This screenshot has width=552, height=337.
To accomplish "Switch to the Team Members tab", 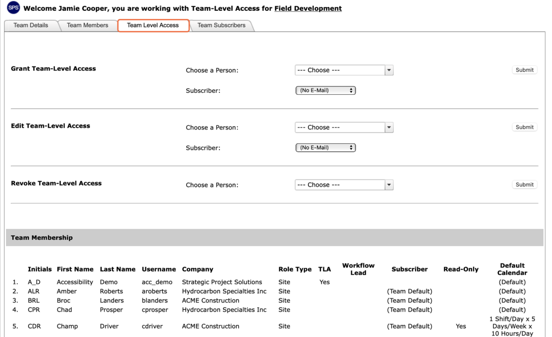I will point(87,25).
